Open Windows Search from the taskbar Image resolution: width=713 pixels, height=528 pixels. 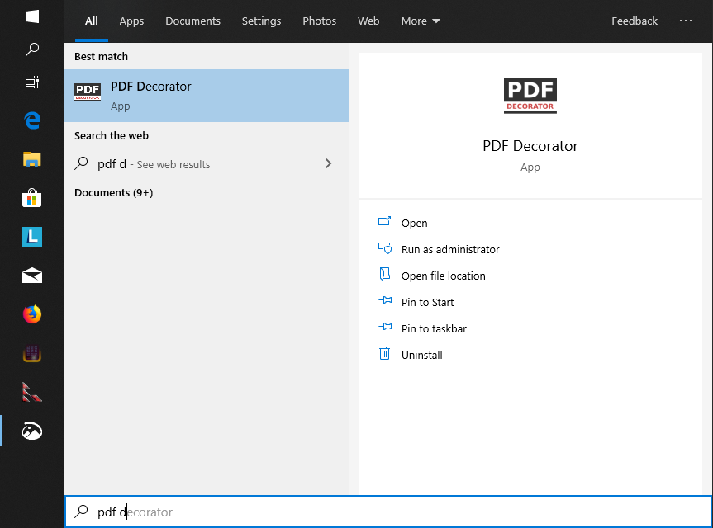31,49
